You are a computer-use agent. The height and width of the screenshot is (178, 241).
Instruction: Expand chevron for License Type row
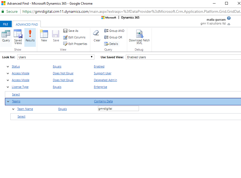coord(8,87)
